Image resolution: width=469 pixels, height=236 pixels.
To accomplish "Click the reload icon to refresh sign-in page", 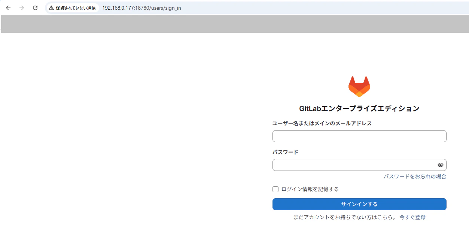I will (x=35, y=7).
